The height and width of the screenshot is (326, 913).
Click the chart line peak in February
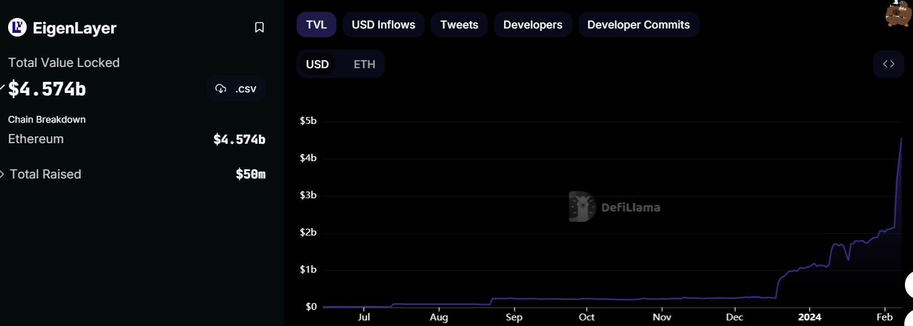[901, 138]
